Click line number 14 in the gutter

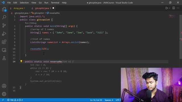coord(14,62)
